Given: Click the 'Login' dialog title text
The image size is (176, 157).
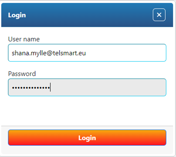Looking at the screenshot, I should (17, 15).
